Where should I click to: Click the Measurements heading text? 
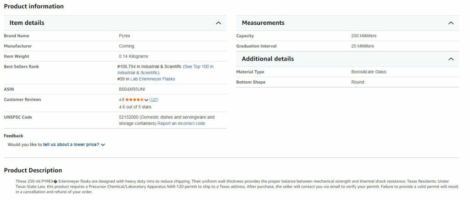pyautogui.click(x=263, y=23)
